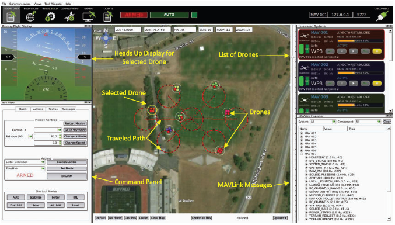The width and height of the screenshot is (395, 225).
Task: Click MAV 003 throttle progress bar
Action: pos(361,105)
